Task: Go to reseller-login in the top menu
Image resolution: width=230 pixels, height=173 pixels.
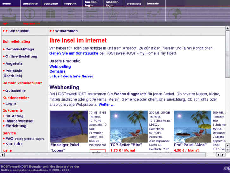Action: (x=112, y=3)
